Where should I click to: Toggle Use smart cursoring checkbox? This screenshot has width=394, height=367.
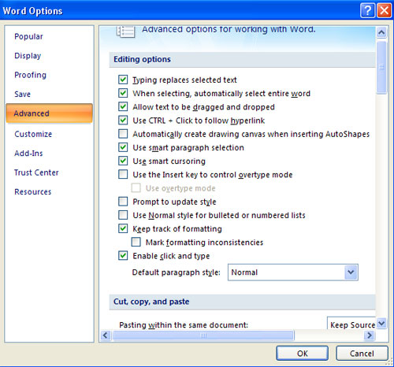123,161
